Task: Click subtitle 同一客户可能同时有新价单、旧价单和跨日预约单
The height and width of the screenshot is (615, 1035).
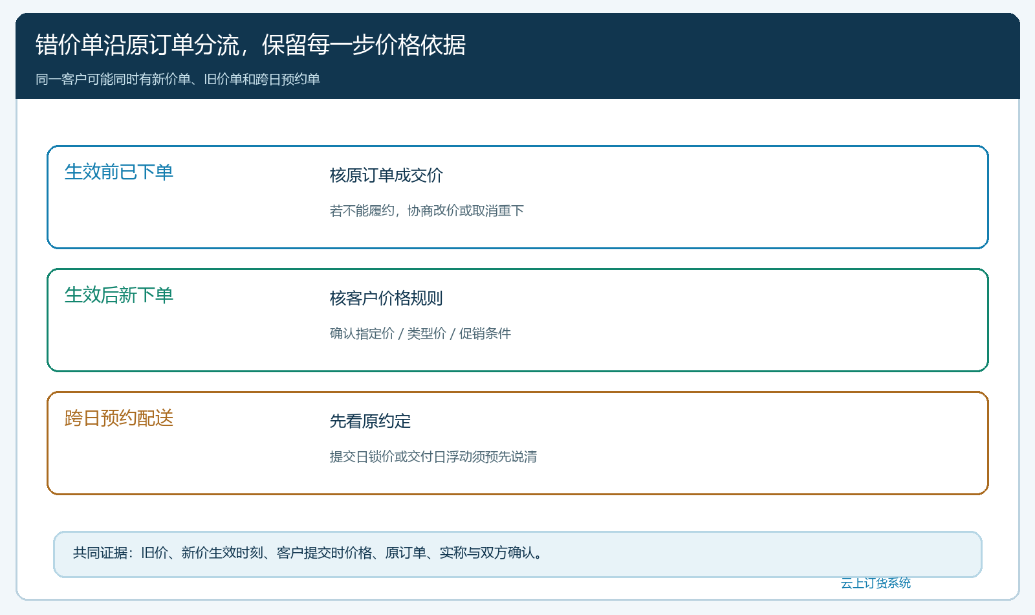Action: click(178, 79)
